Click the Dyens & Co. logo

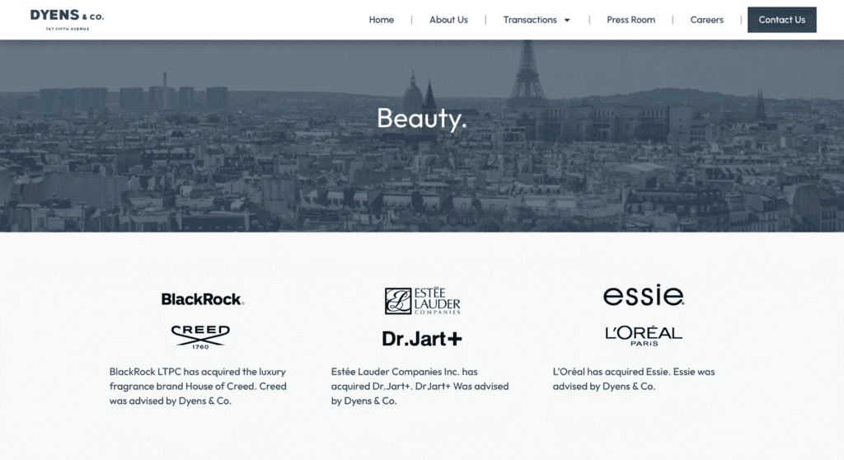[68, 20]
